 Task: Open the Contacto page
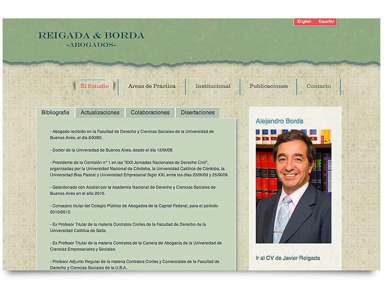pyautogui.click(x=318, y=86)
